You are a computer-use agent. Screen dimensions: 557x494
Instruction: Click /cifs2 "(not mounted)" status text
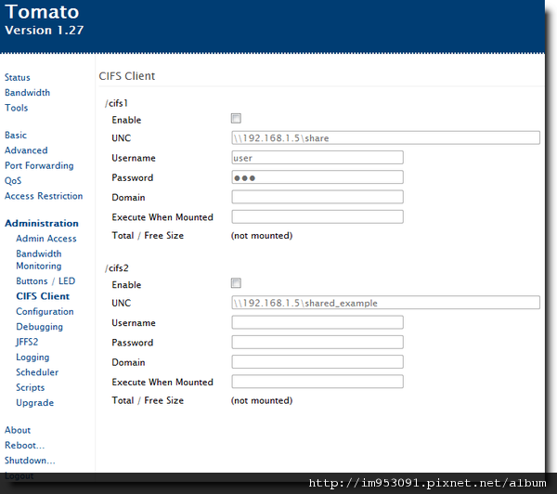[262, 400]
